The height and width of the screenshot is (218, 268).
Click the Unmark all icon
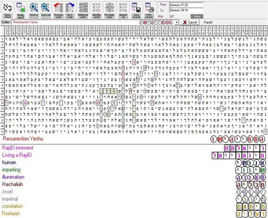(123, 7)
